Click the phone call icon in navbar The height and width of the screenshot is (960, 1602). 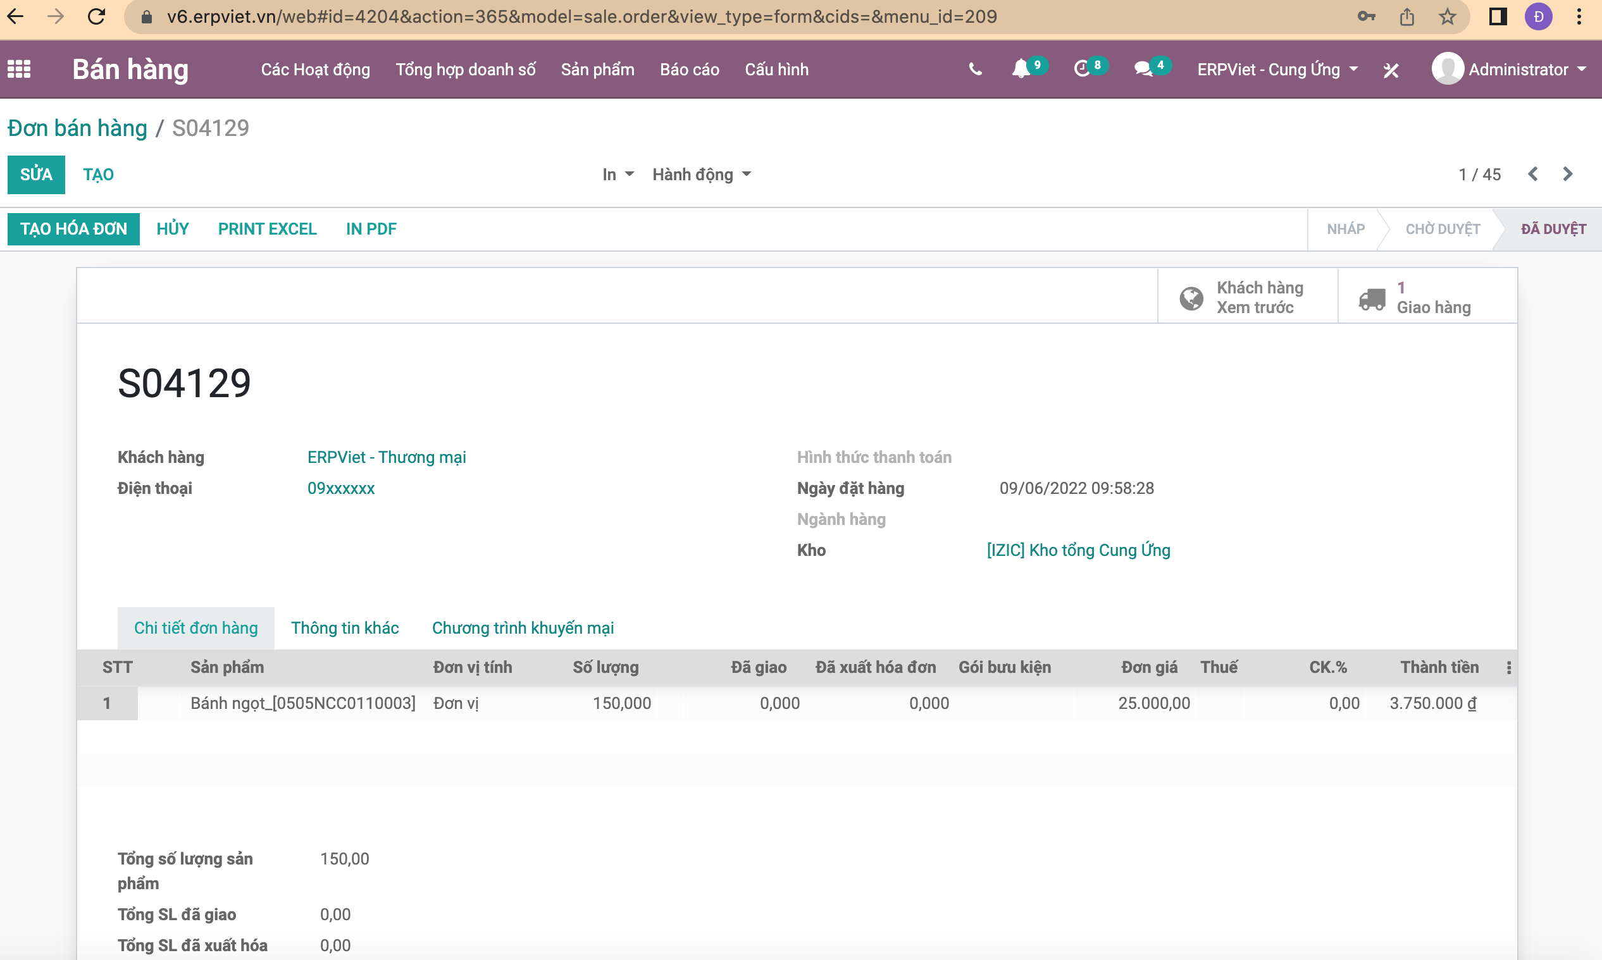click(975, 69)
